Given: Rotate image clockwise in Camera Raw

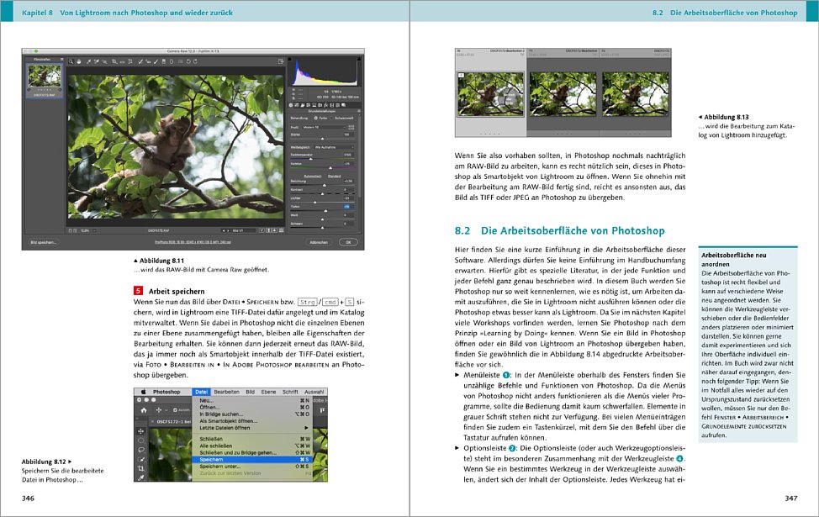Looking at the screenshot, I should click(195, 61).
